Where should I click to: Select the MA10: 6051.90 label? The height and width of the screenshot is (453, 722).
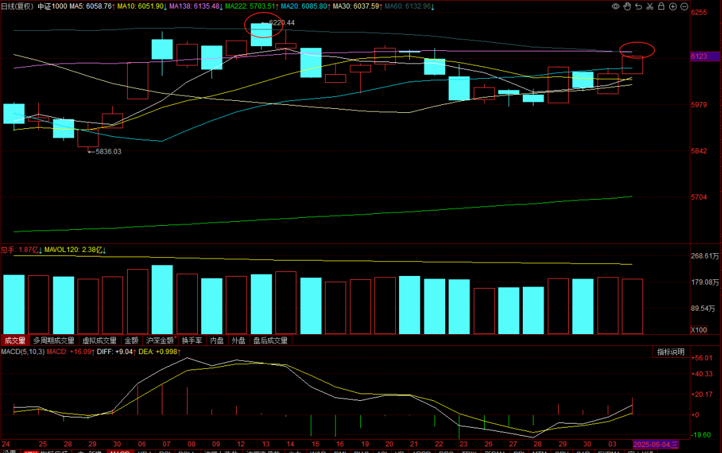pyautogui.click(x=142, y=7)
